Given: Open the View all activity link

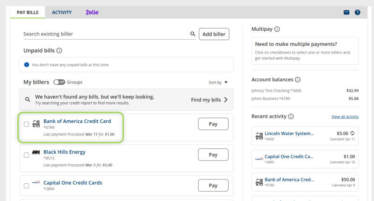Looking at the screenshot, I should click(345, 117).
